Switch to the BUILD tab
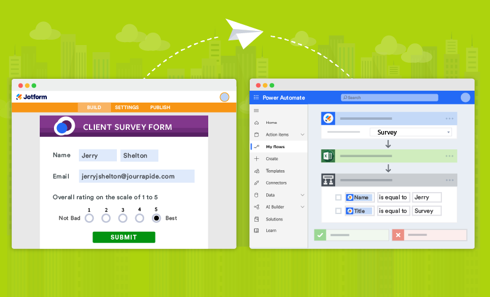 (x=94, y=107)
